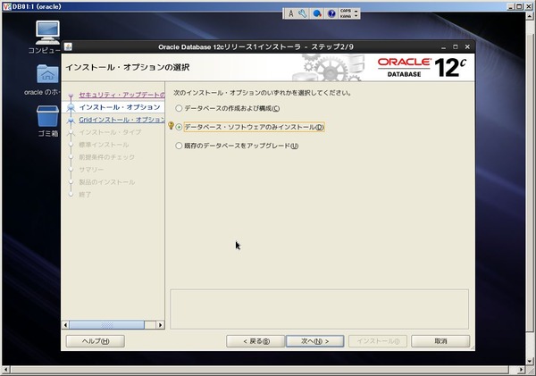536x376 pixels.
Task: Minimize the Oracle installer window
Action: point(443,47)
